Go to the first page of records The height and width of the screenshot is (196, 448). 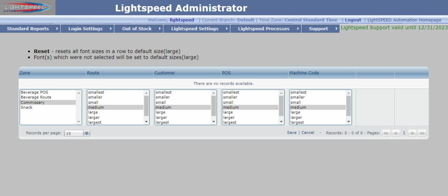[386, 133]
